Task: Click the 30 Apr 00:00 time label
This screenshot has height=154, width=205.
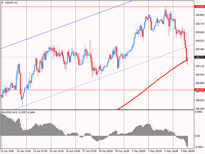Action: tap(106, 151)
